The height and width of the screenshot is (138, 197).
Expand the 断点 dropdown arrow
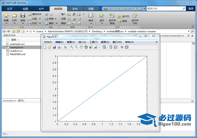[x=91, y=23]
